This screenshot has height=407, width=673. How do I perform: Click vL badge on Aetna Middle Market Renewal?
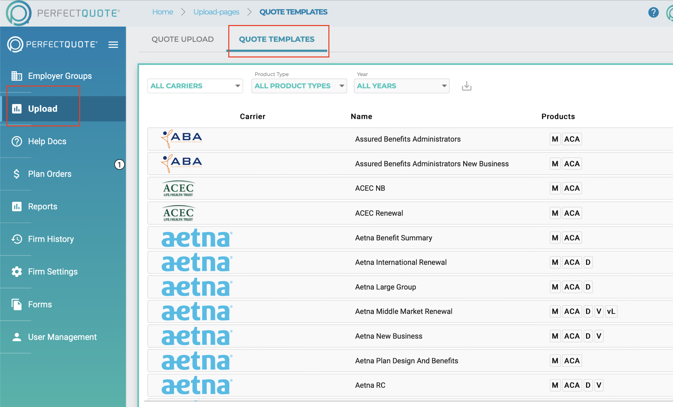611,311
